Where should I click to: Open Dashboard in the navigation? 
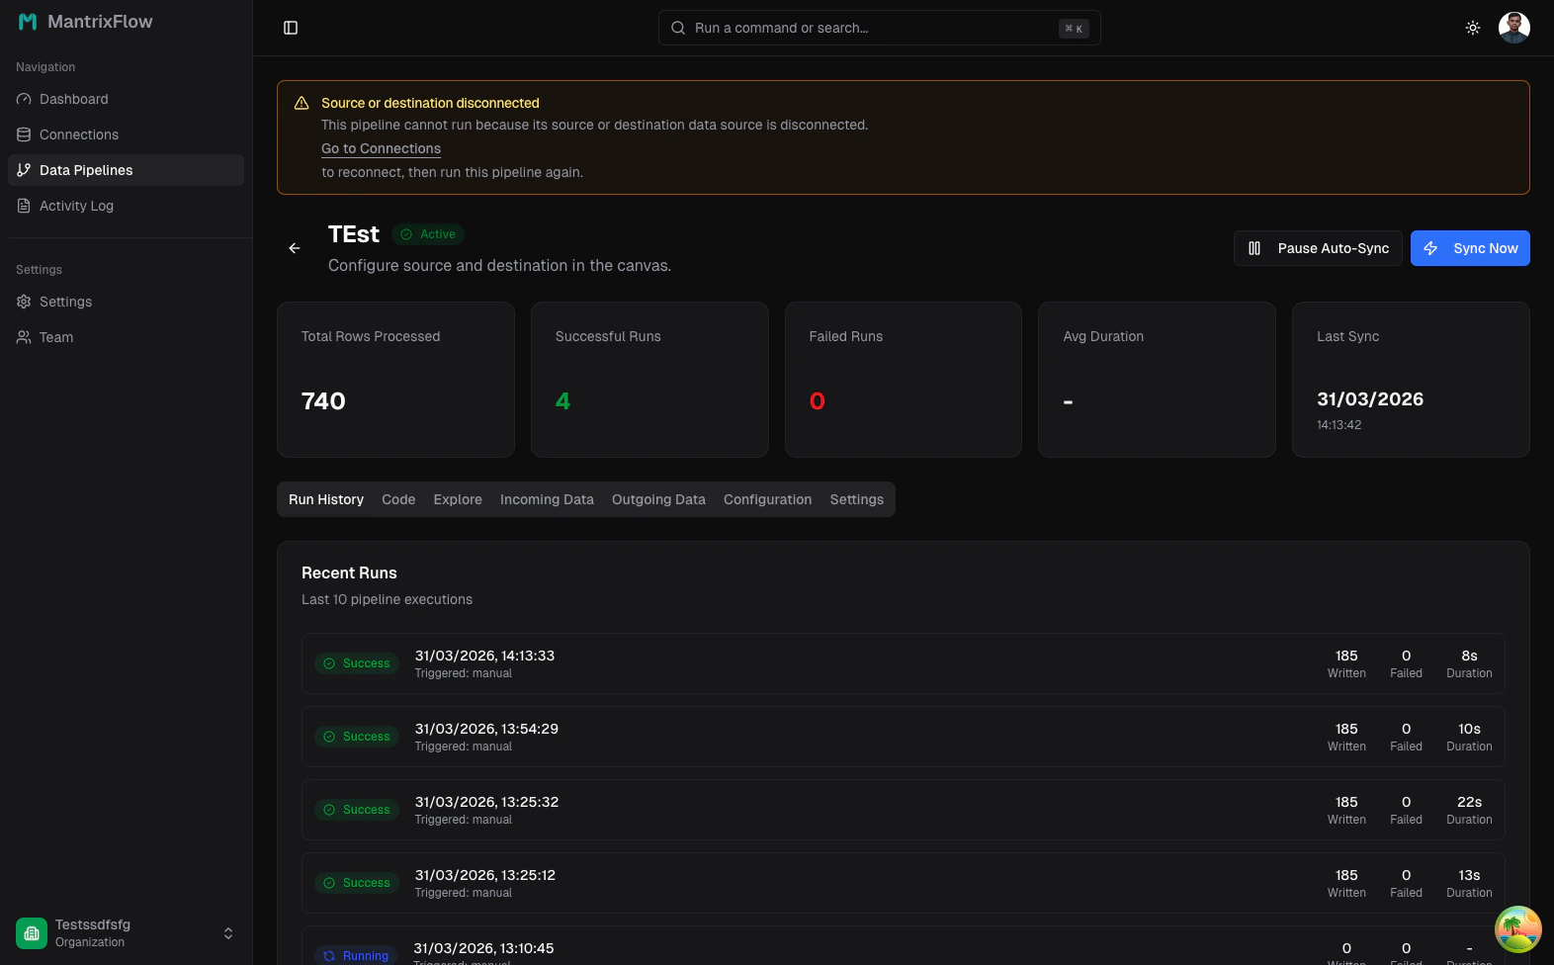click(x=126, y=99)
